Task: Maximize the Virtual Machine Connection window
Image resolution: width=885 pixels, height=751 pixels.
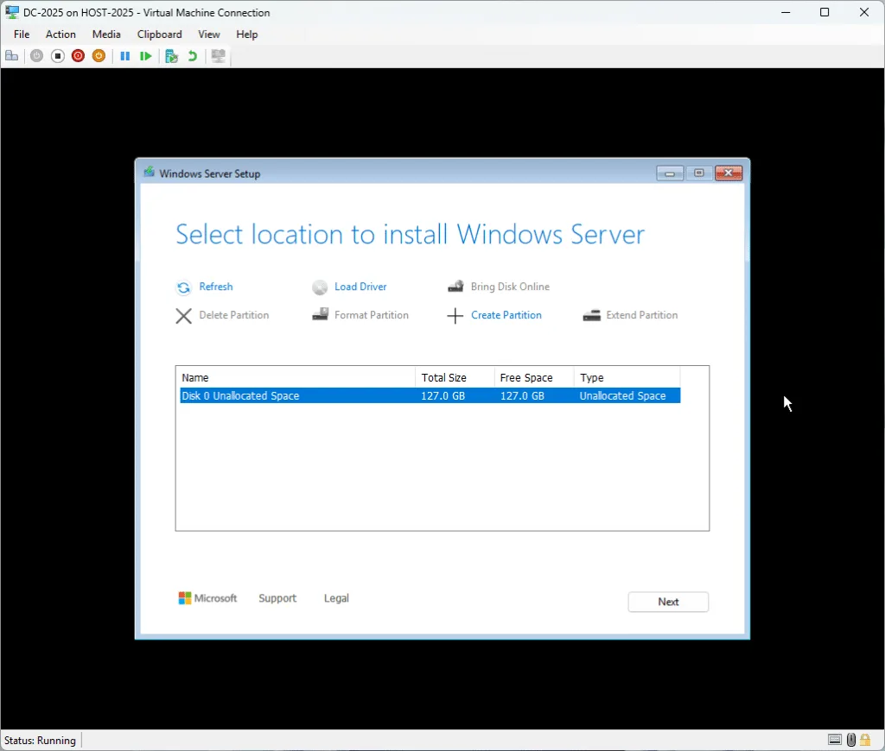Action: click(x=825, y=12)
